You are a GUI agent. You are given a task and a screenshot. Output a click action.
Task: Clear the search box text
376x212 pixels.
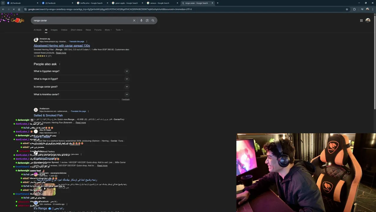coord(134,20)
